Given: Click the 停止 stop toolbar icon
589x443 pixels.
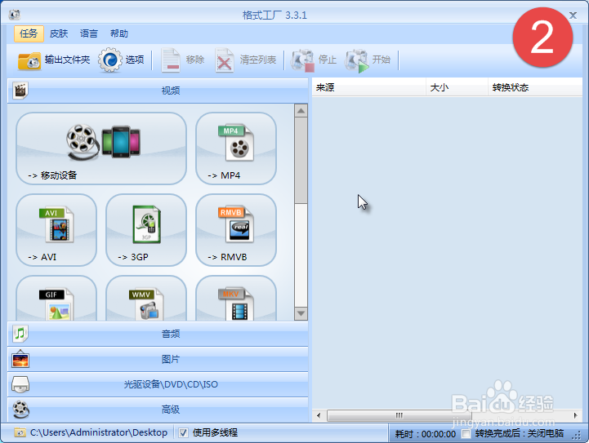Looking at the screenshot, I should [303, 60].
